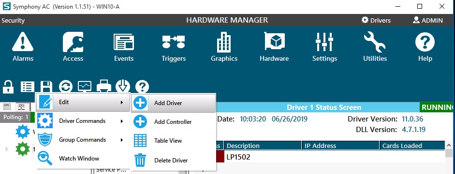Viewport: 455px width, 174px height.
Task: Click the circular refresh arrows icon
Action: [x=66, y=87]
